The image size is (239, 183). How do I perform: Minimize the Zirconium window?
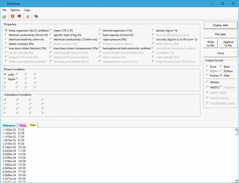tap(212, 4)
